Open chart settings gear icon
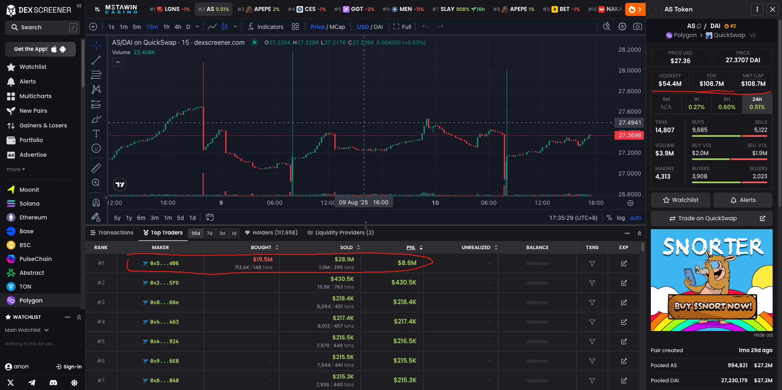782x390 pixels. (x=622, y=27)
